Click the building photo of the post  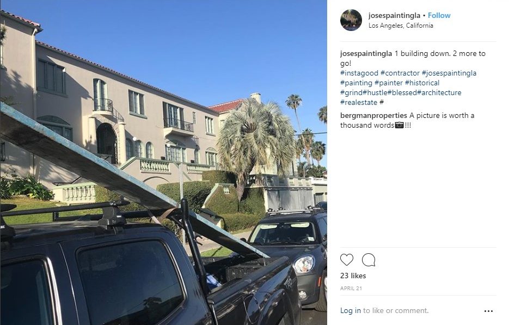(163, 162)
